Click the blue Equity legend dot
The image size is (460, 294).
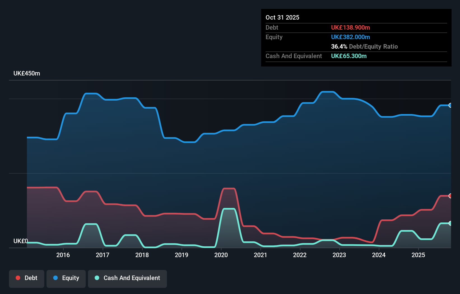coord(56,278)
